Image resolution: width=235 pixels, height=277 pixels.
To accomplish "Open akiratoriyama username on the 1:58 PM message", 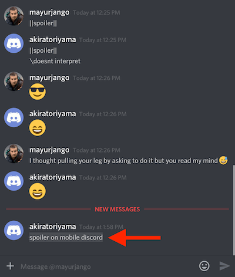I will (52, 227).
